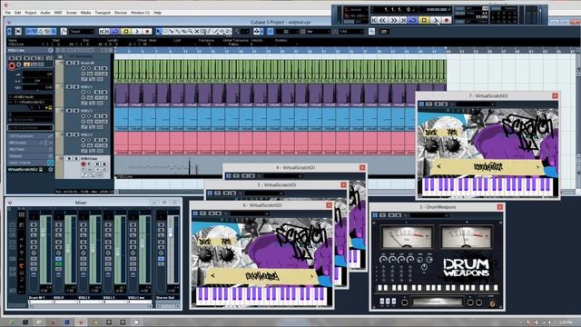This screenshot has width=581, height=327.
Task: Select the Zoom magnifier tool
Action: coord(191,32)
